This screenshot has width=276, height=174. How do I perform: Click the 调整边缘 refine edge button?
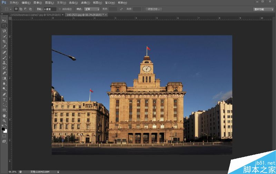pos(154,9)
